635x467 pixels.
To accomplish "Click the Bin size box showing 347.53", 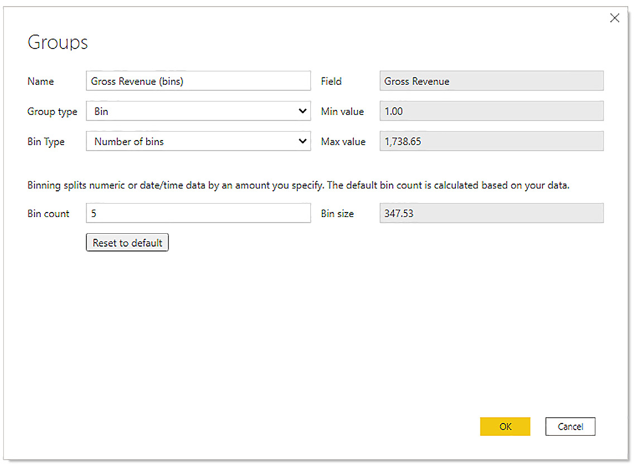I will [491, 213].
